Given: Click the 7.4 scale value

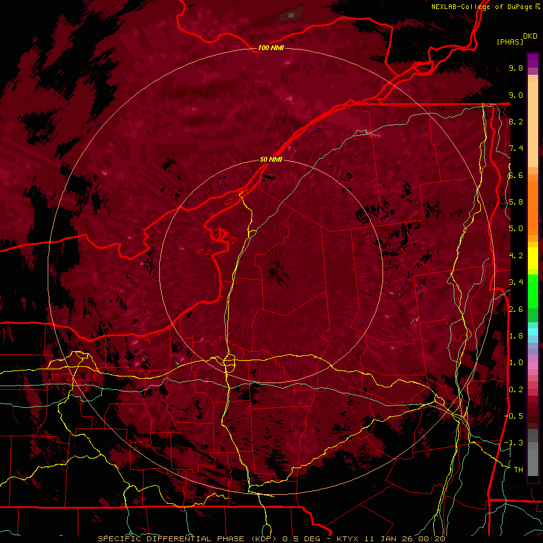Looking at the screenshot, I should [516, 148].
